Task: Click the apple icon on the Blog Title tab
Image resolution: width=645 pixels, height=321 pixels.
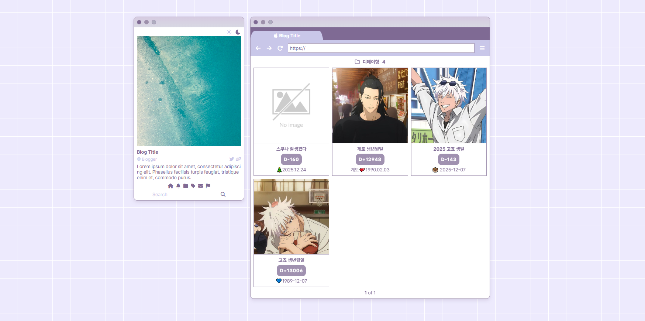Action: coord(276,36)
